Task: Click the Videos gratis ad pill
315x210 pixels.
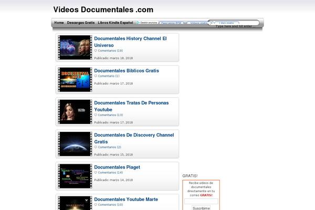Action: click(x=198, y=23)
